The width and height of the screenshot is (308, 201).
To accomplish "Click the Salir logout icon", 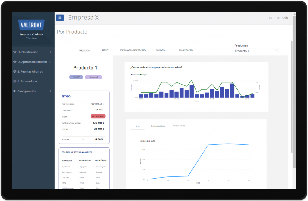I will [279, 18].
